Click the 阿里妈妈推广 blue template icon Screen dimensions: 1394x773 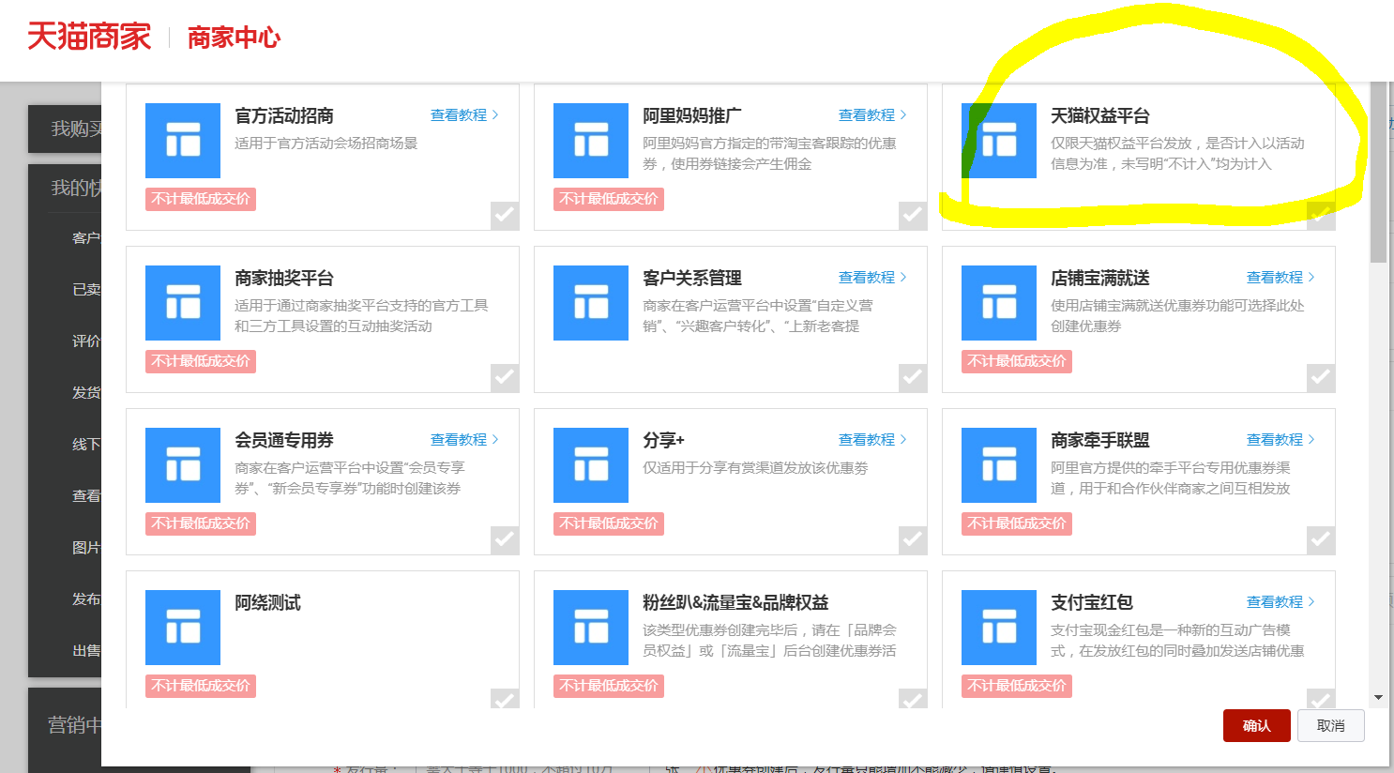pos(591,141)
